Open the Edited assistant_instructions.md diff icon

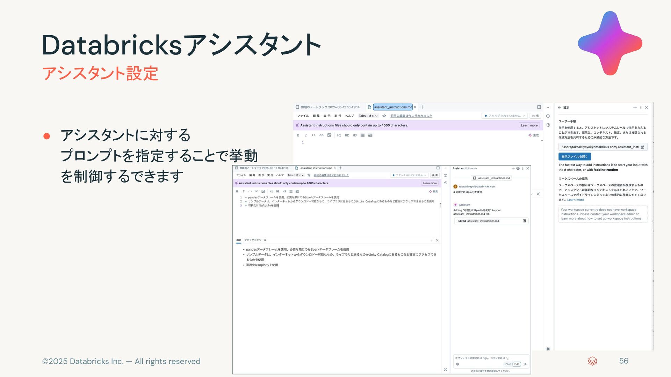[524, 221]
